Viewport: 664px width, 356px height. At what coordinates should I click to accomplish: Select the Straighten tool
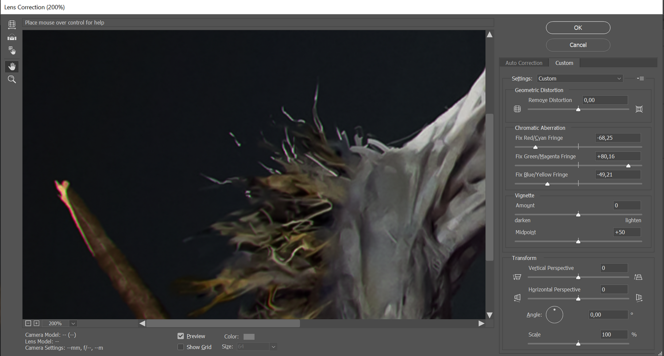point(12,38)
